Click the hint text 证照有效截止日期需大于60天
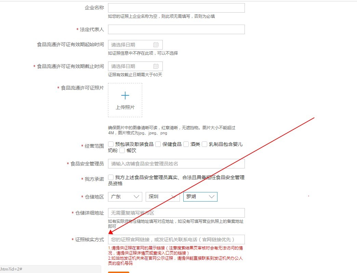 click(x=135, y=74)
